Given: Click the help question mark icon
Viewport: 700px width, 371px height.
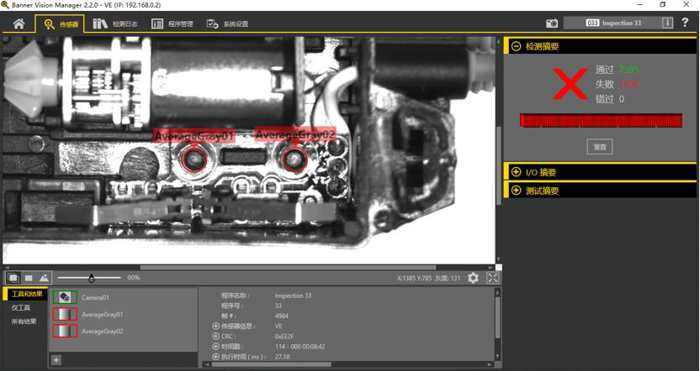Looking at the screenshot, I should point(686,24).
